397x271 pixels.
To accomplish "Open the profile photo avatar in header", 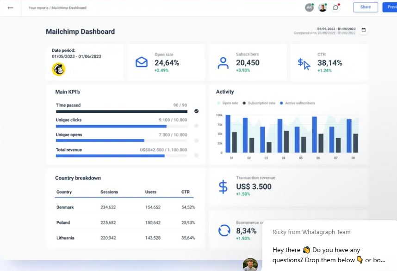I will [323, 7].
